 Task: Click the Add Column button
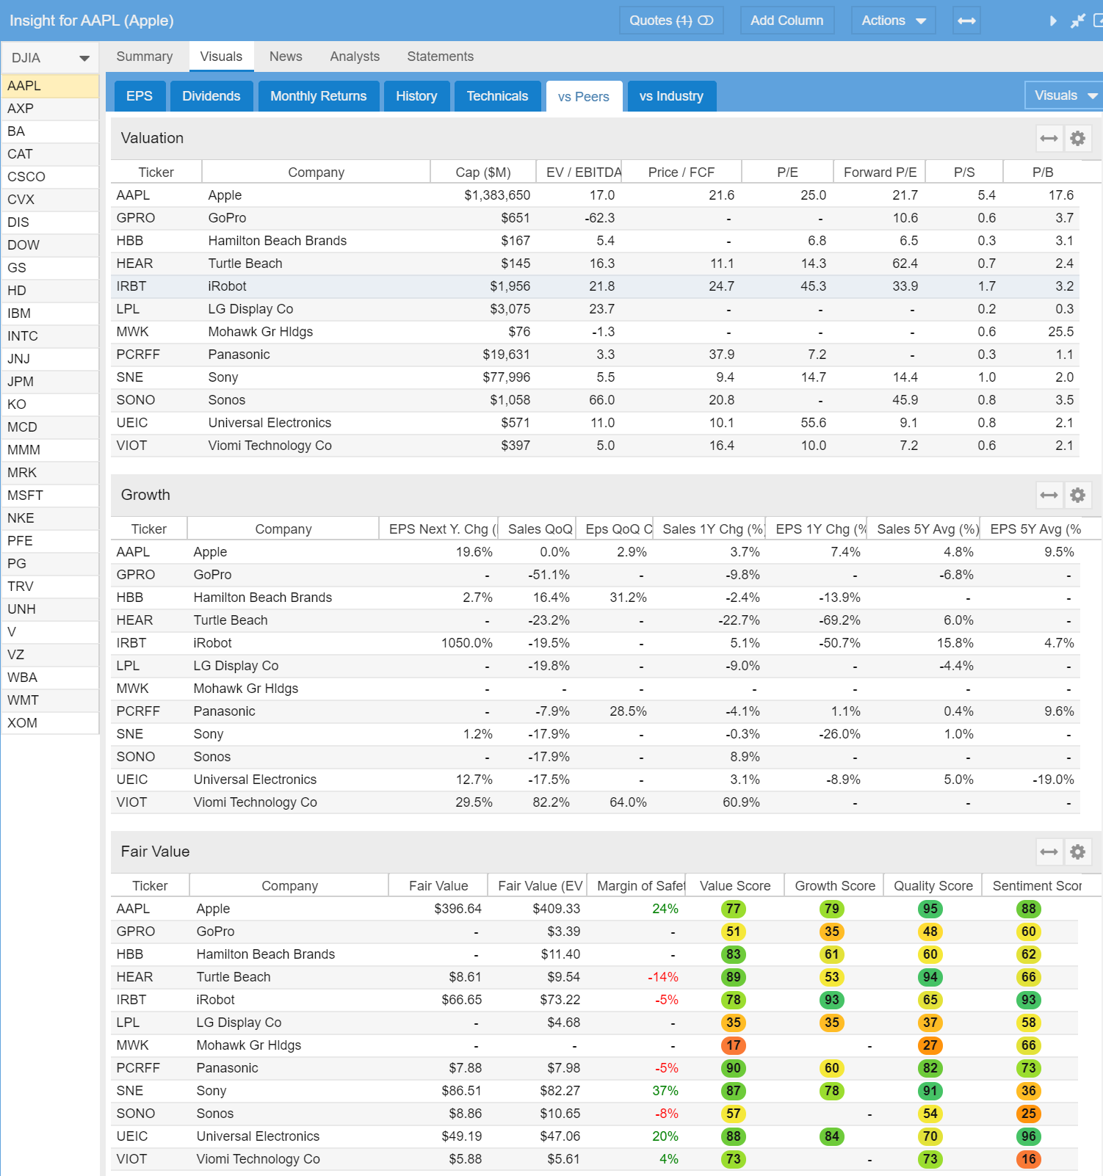pyautogui.click(x=786, y=21)
